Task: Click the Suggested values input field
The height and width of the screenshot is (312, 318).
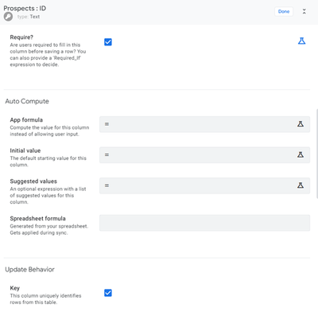Action: [x=204, y=185]
